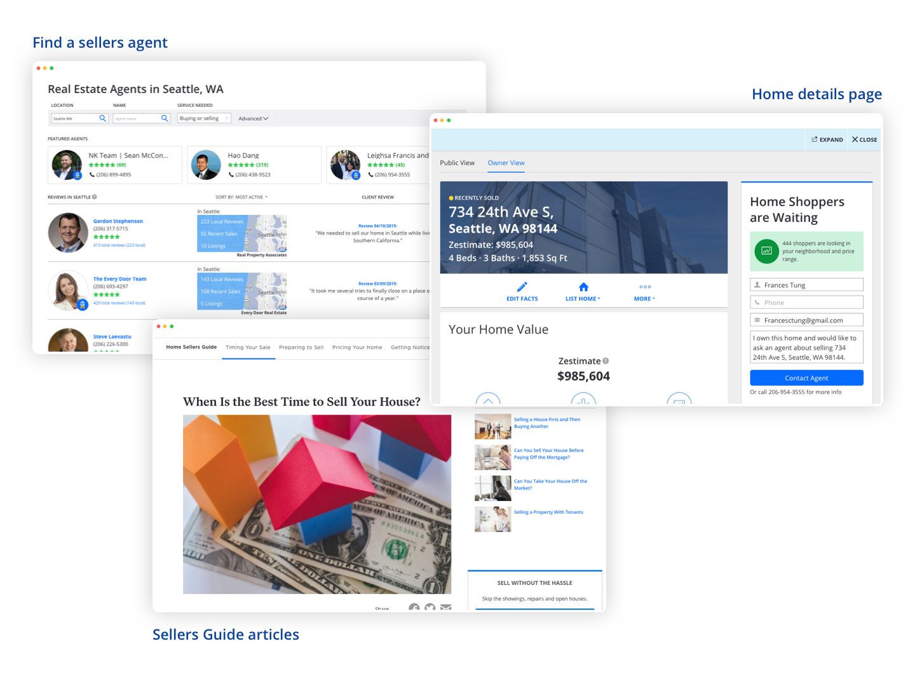Open the List Home house icon menu
915x681 pixels.
(583, 287)
